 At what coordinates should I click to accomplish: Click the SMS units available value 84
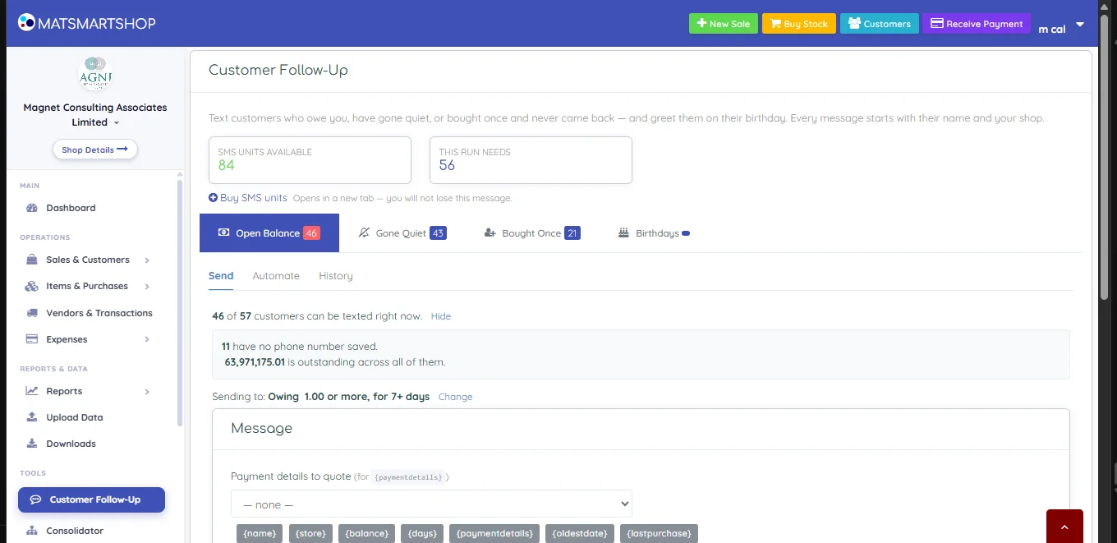click(x=227, y=165)
